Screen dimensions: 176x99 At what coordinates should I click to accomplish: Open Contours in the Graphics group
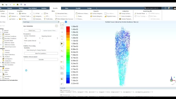pos(13,16)
